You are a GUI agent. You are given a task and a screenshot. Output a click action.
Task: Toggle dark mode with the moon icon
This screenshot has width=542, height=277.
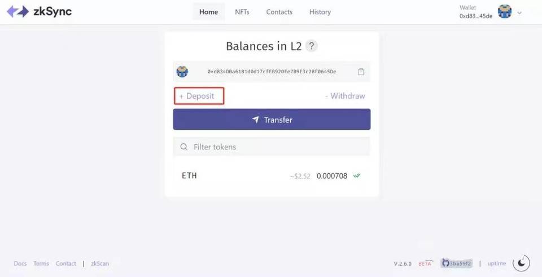(x=521, y=263)
